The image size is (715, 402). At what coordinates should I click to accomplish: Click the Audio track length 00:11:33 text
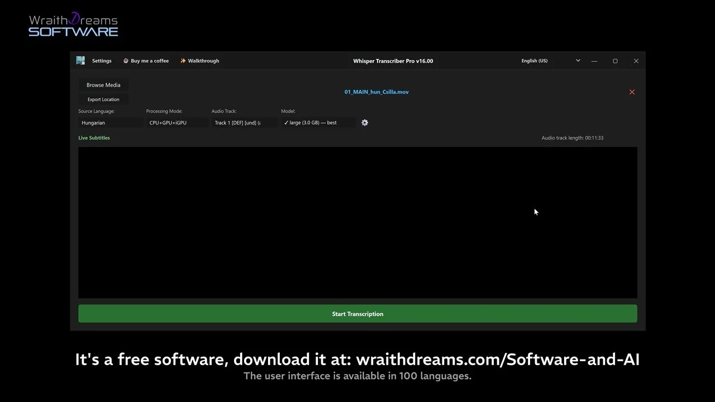pyautogui.click(x=573, y=138)
